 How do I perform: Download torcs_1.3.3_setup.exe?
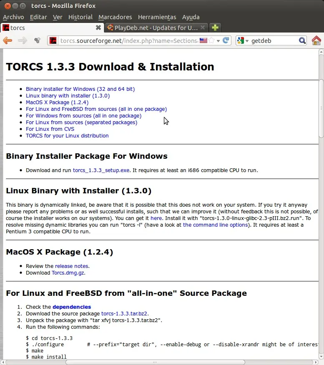tap(101, 170)
